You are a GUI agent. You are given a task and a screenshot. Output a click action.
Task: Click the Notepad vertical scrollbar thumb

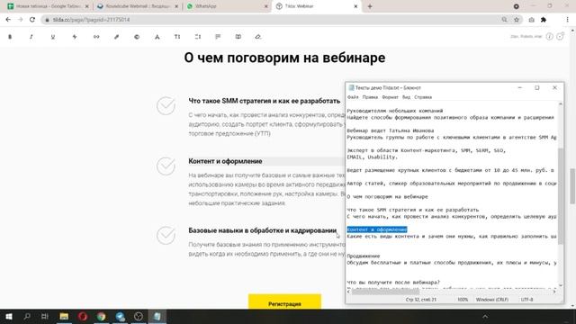point(561,196)
